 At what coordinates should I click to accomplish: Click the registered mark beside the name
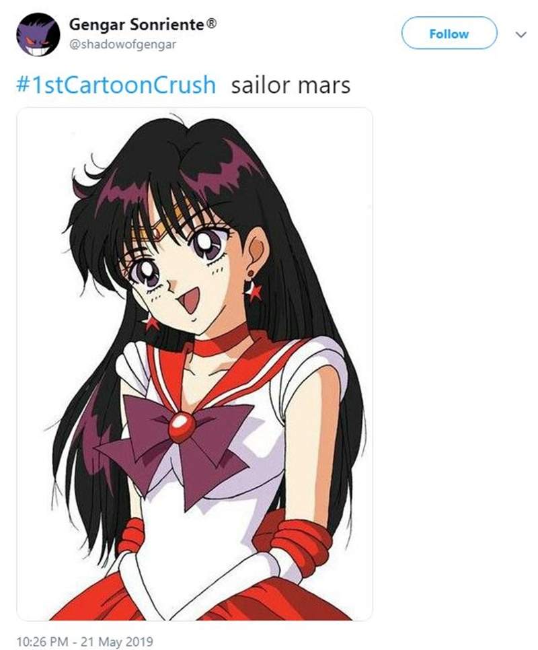pyautogui.click(x=211, y=24)
